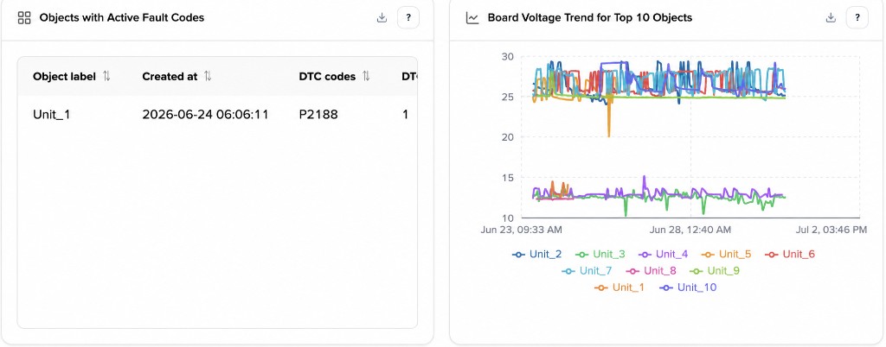Click the P2188 fault code cell
Image resolution: width=886 pixels, height=347 pixels.
click(318, 115)
